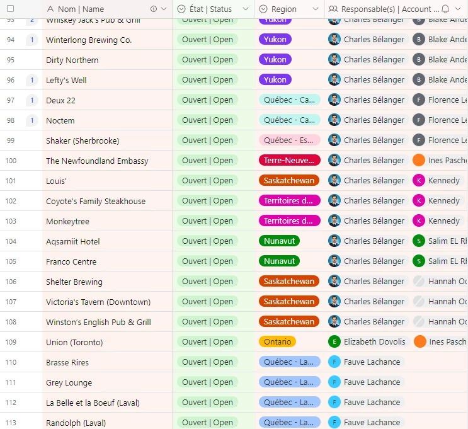Click Charles Bélanger avatar in Lefty's Well row
Screen dimensions: 468x429
click(334, 80)
